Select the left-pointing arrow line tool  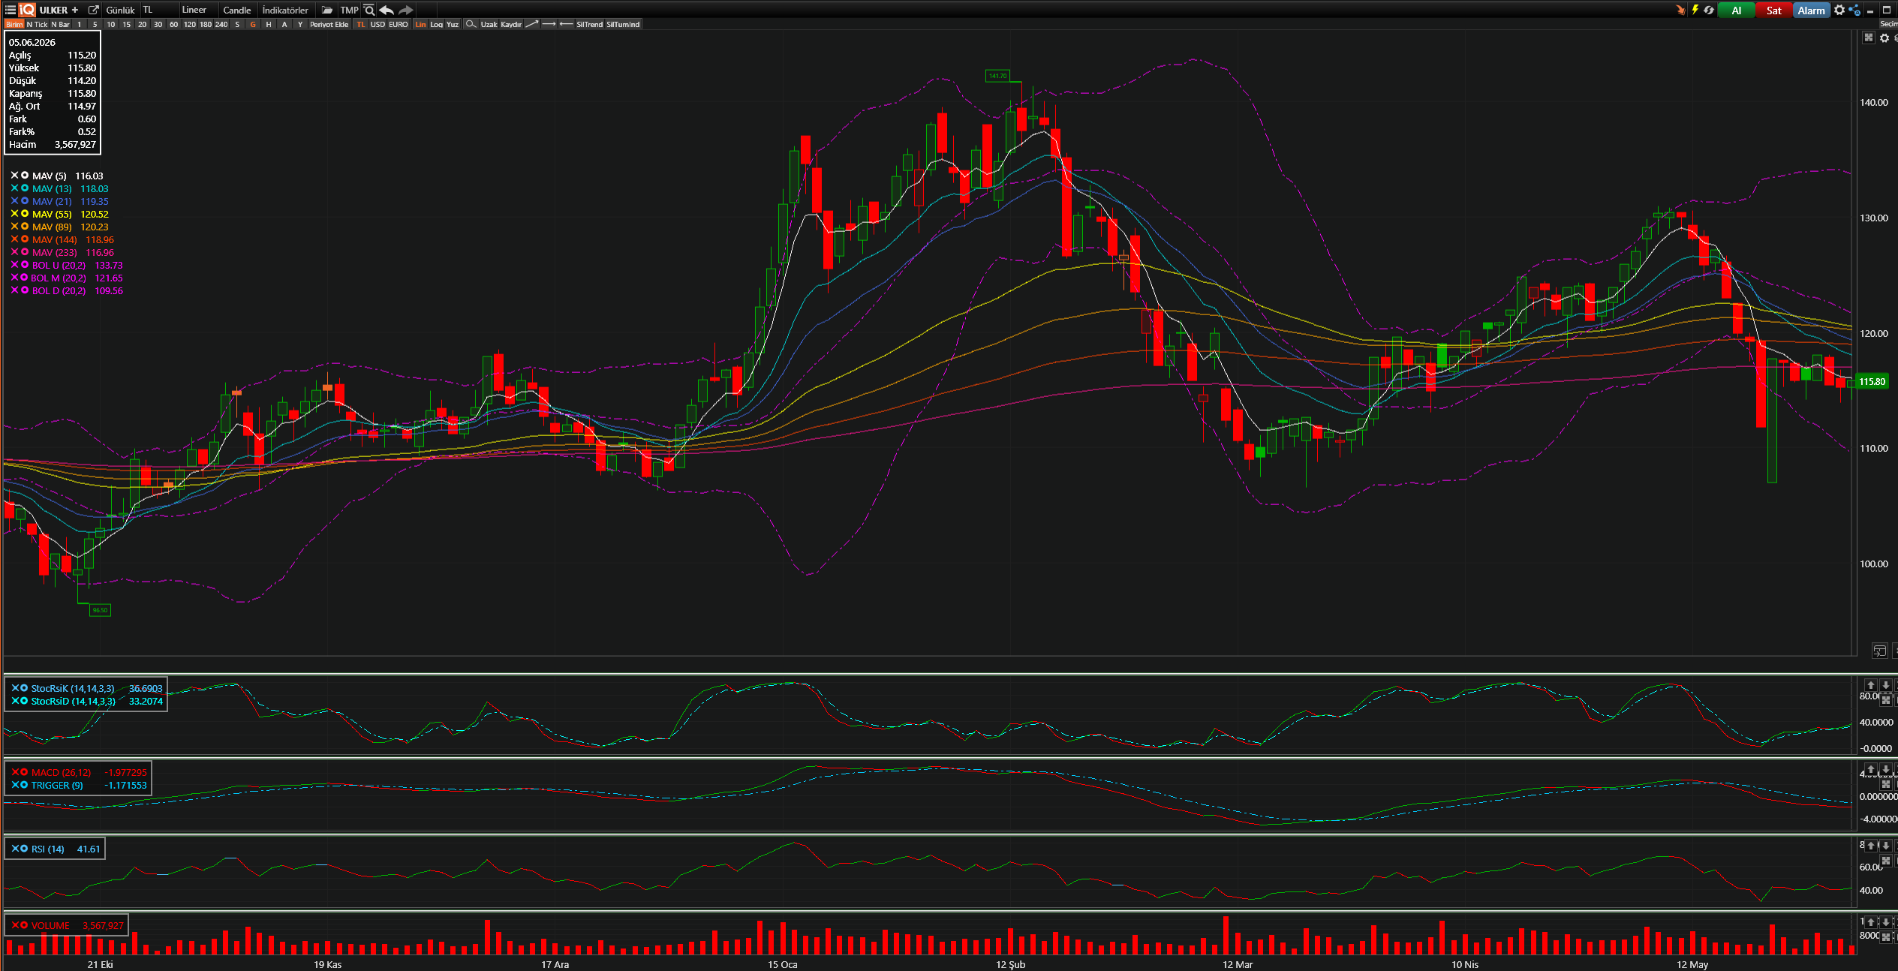pyautogui.click(x=566, y=24)
